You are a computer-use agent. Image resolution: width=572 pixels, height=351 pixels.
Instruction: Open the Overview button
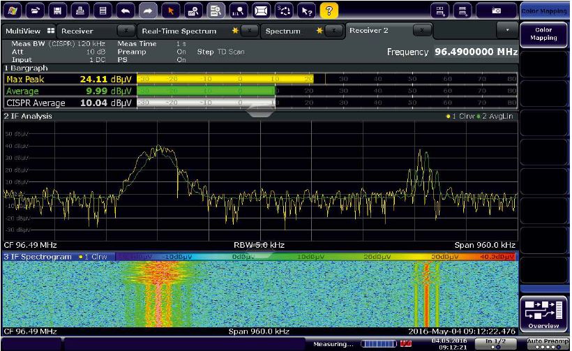pos(543,313)
